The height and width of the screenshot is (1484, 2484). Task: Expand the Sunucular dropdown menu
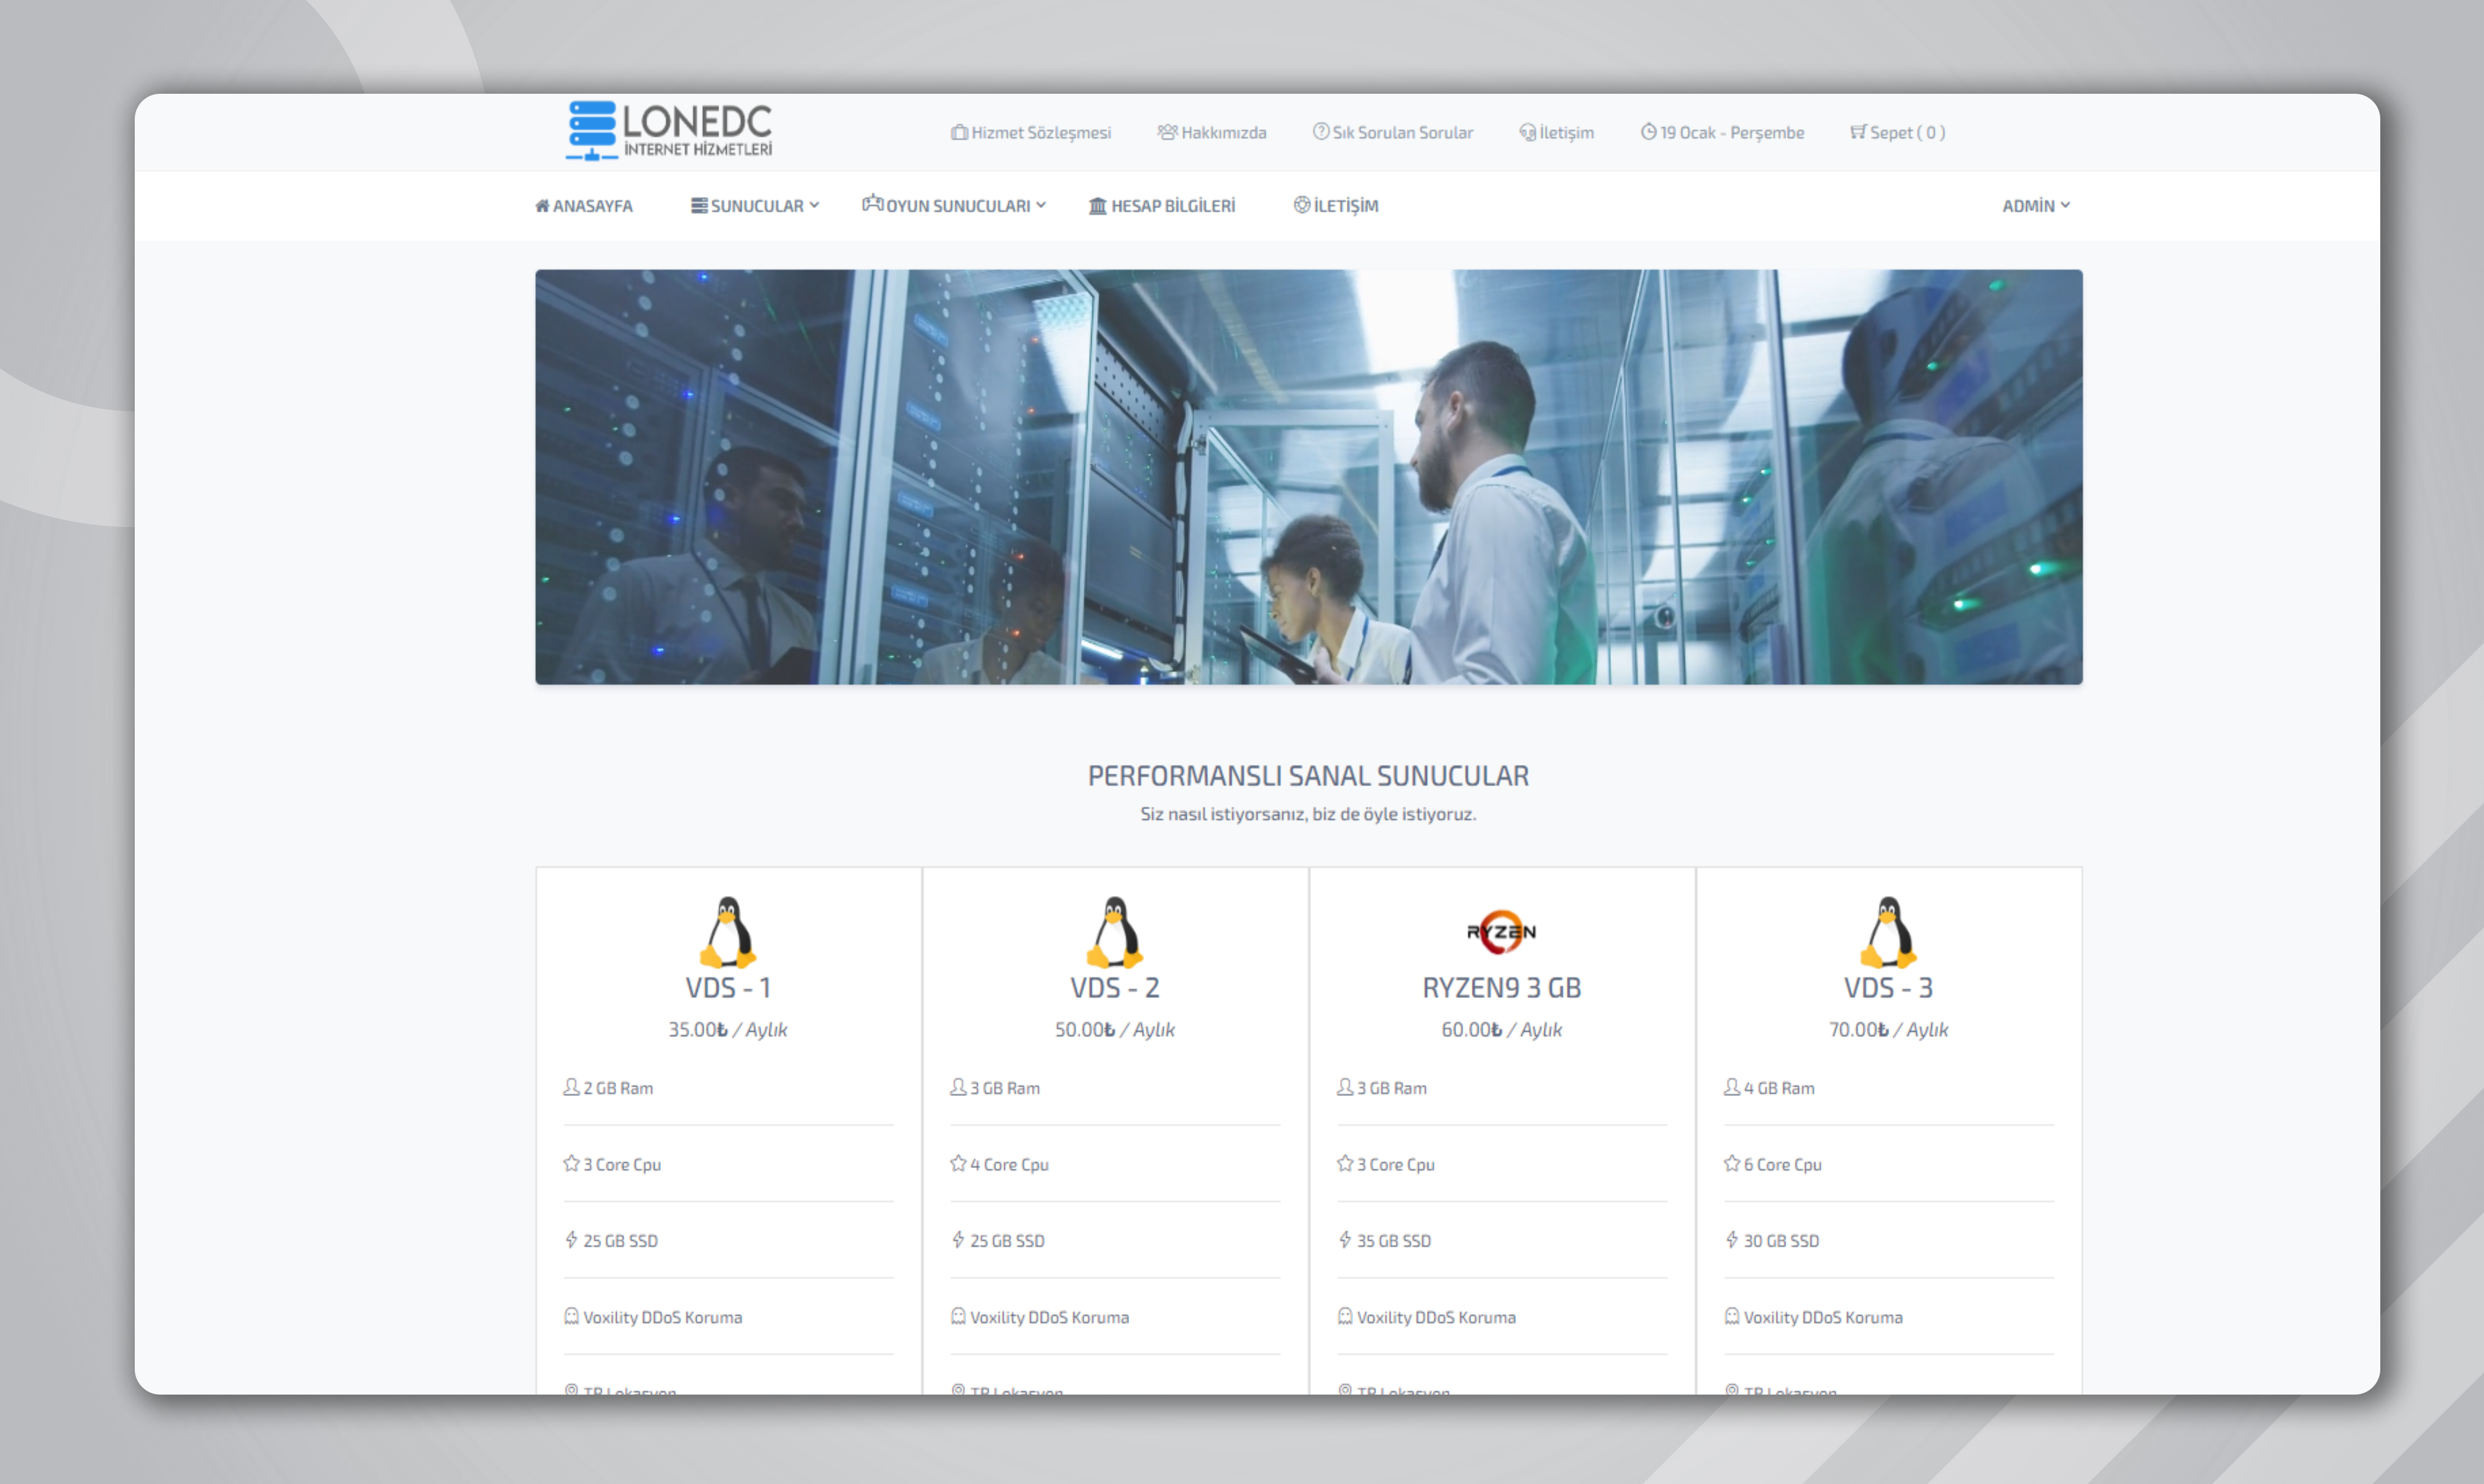[755, 206]
